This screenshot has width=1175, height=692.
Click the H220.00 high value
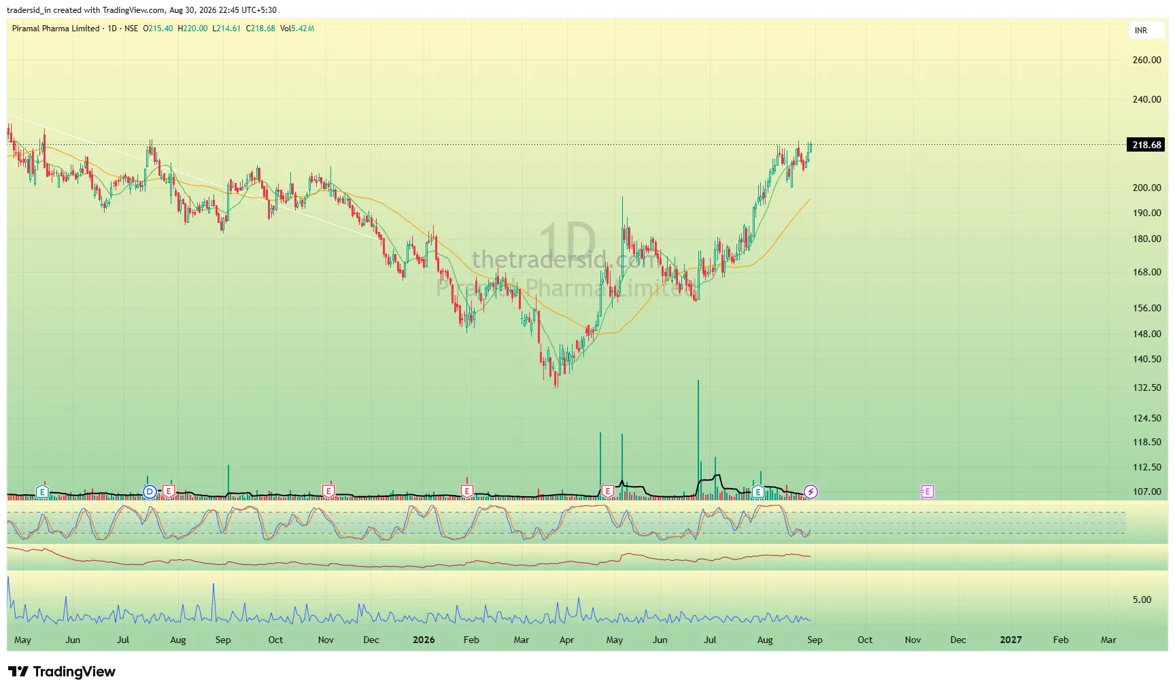(x=192, y=29)
